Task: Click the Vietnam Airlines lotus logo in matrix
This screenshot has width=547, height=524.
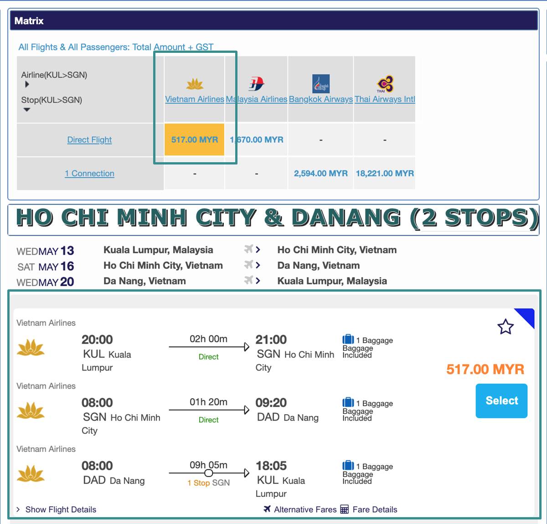Action: pos(195,84)
